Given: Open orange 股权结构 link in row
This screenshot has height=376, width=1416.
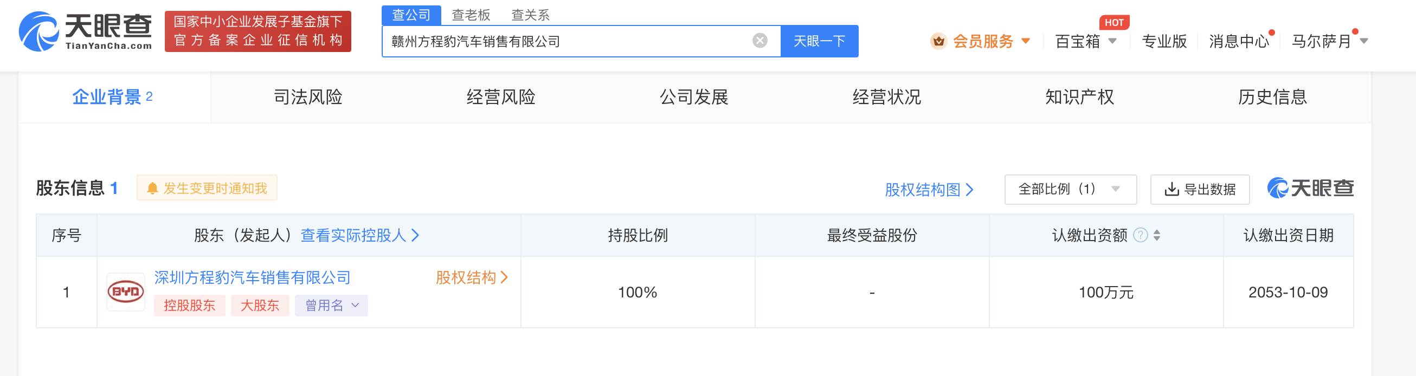Looking at the screenshot, I should pos(472,277).
